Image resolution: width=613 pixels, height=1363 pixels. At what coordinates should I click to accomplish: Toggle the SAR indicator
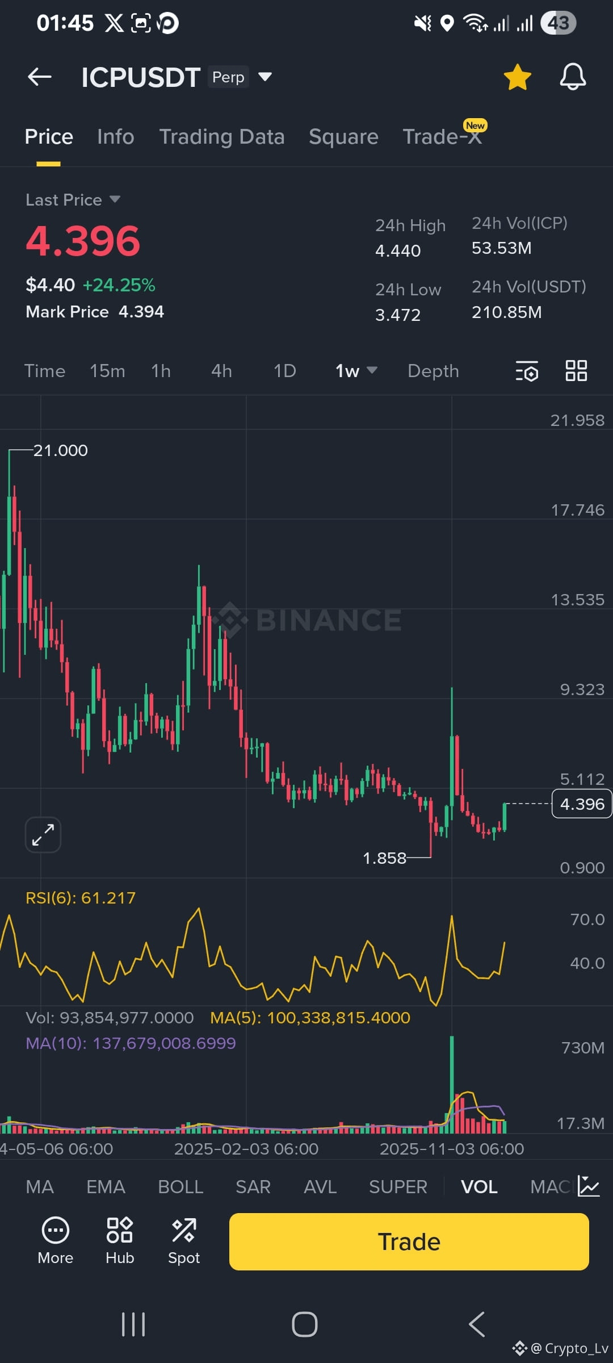point(253,1187)
